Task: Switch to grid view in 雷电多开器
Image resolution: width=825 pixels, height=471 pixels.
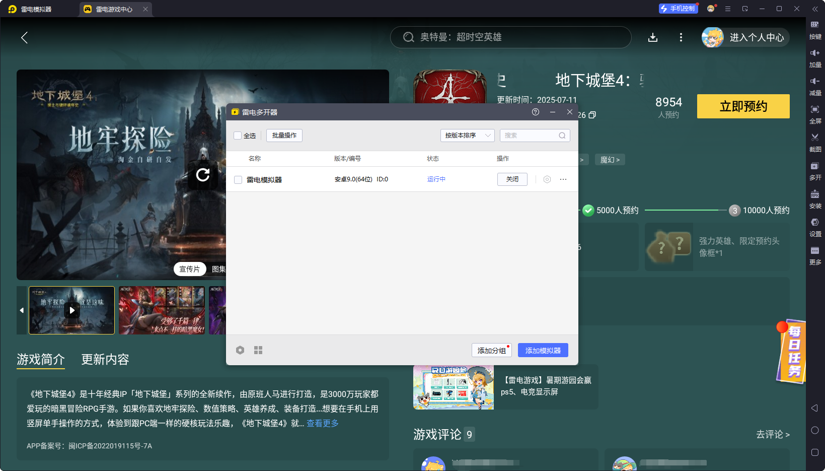Action: pos(258,350)
